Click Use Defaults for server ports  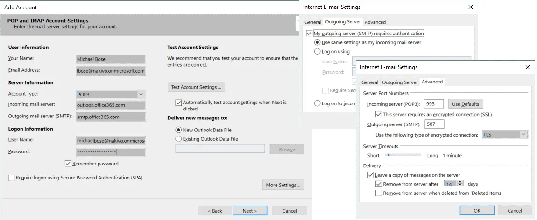tap(466, 104)
